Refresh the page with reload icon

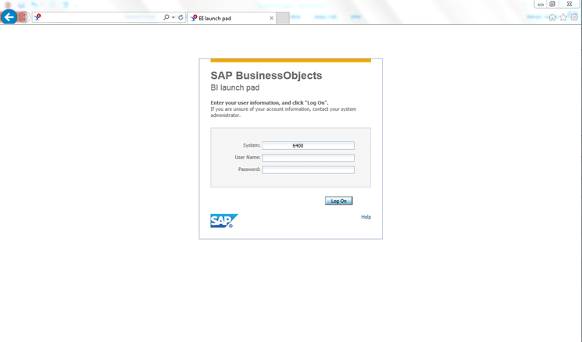coord(180,17)
